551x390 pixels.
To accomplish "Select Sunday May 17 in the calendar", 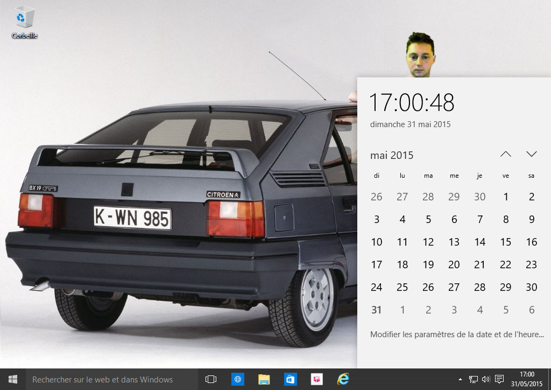I will pos(376,264).
